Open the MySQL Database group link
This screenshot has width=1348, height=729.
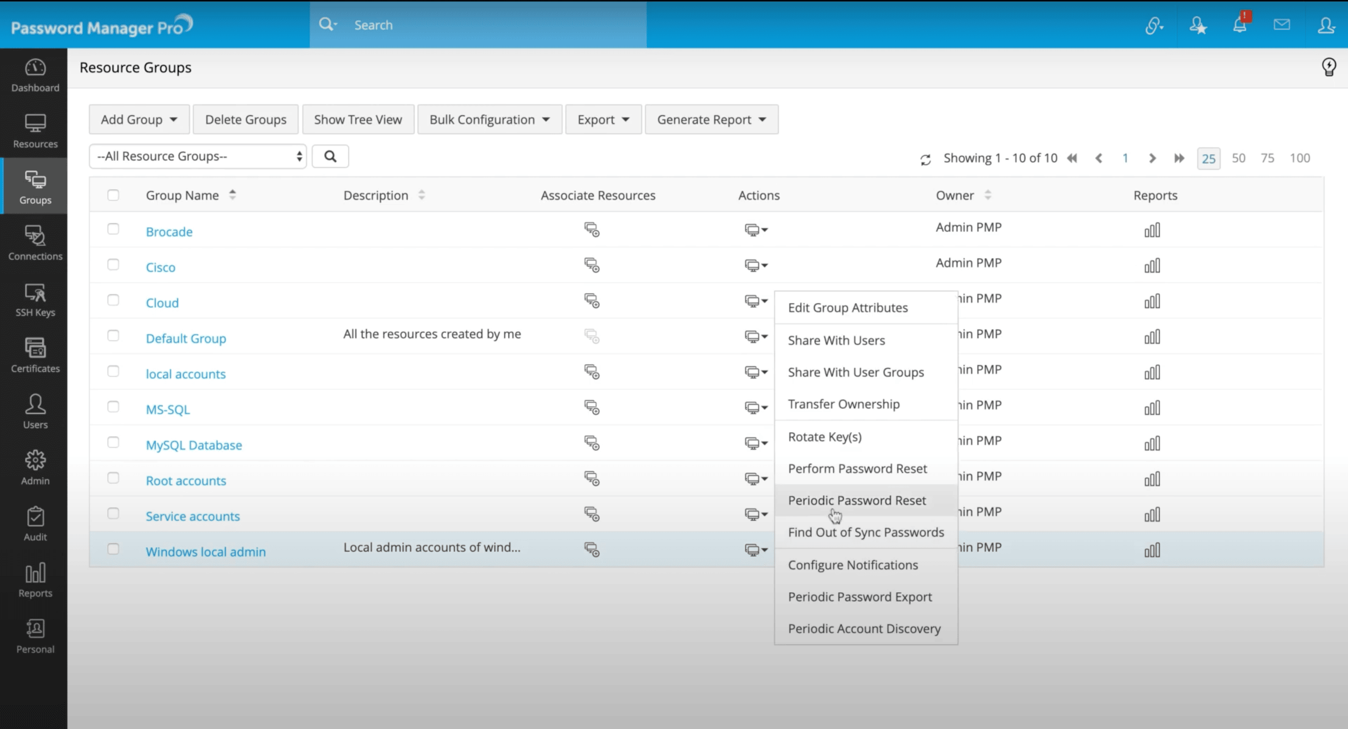click(194, 445)
